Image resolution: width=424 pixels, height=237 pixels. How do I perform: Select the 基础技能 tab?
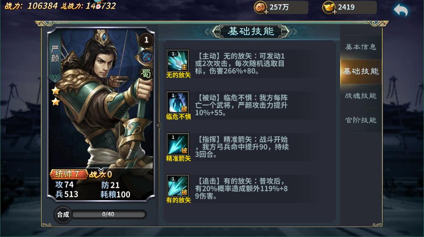pyautogui.click(x=361, y=72)
